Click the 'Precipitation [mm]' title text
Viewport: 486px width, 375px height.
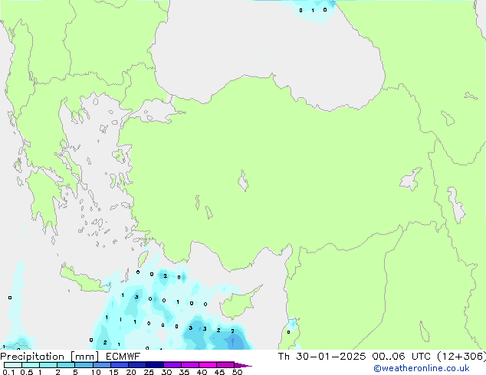click(x=50, y=357)
